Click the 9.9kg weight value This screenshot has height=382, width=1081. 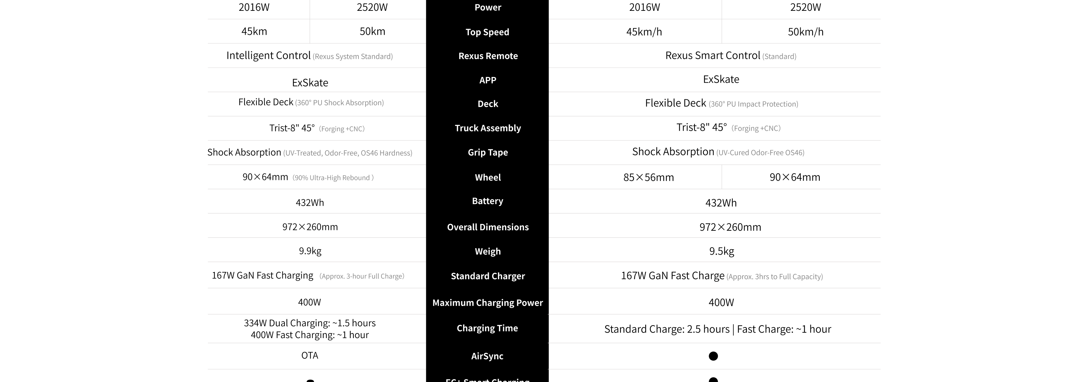[310, 251]
